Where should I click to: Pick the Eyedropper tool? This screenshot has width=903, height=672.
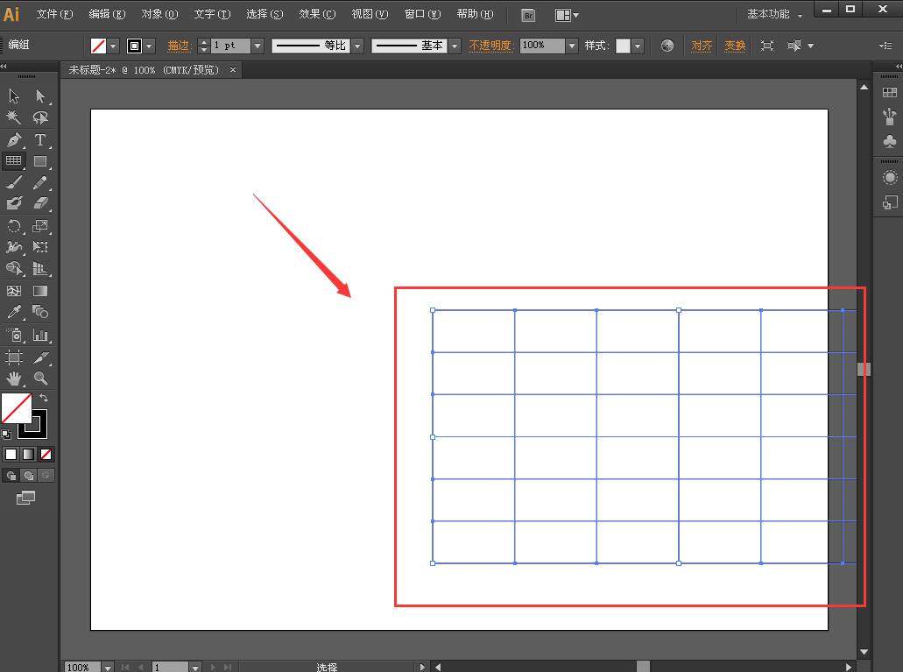(12, 311)
